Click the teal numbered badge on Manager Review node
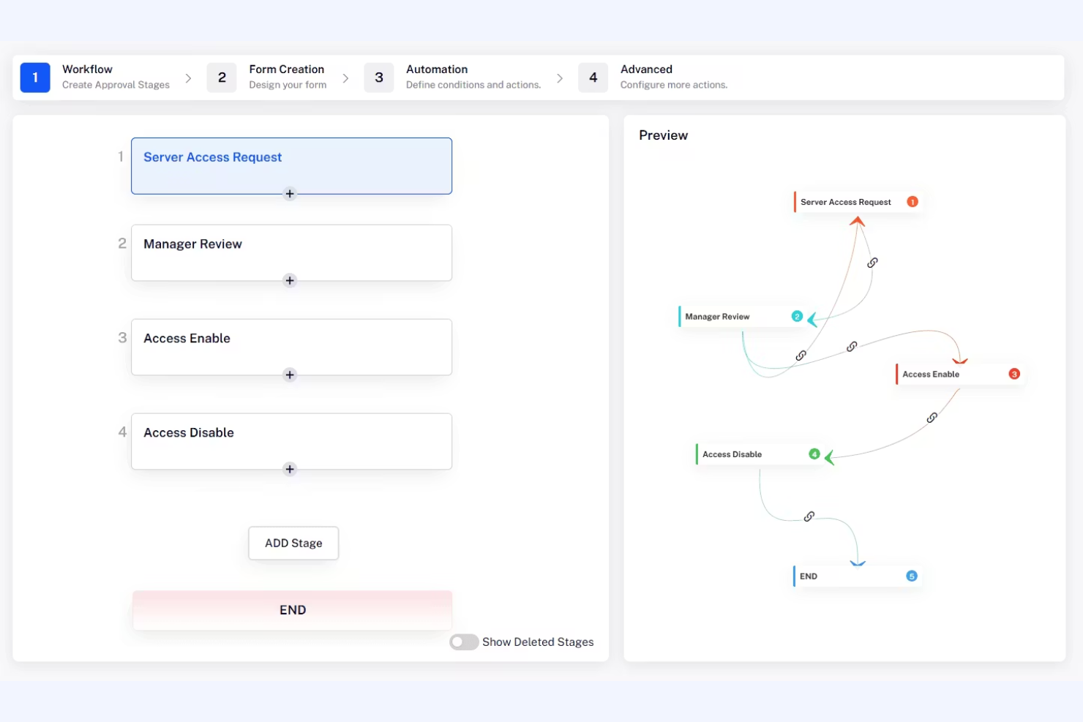Image resolution: width=1083 pixels, height=722 pixels. point(796,316)
